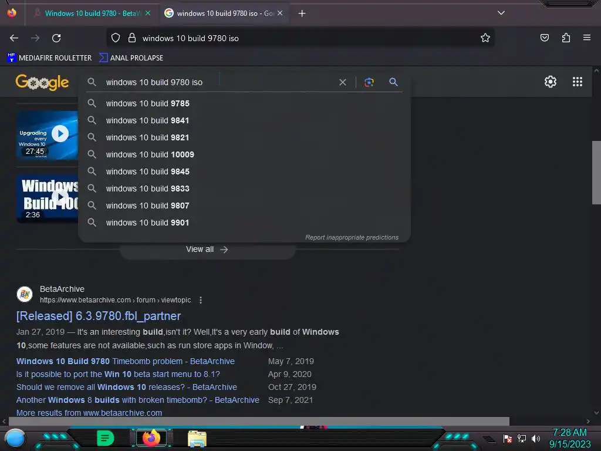The height and width of the screenshot is (451, 601).
Task: Open the [Released] 6.3.9780.fbl_partner result
Action: tap(99, 316)
